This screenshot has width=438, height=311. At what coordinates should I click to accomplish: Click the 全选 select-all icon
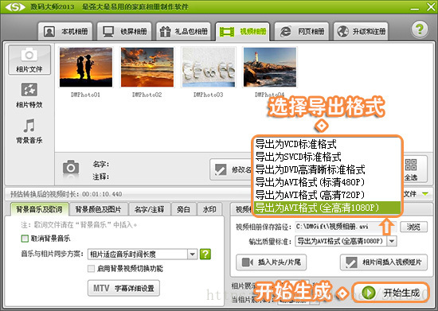point(411,169)
